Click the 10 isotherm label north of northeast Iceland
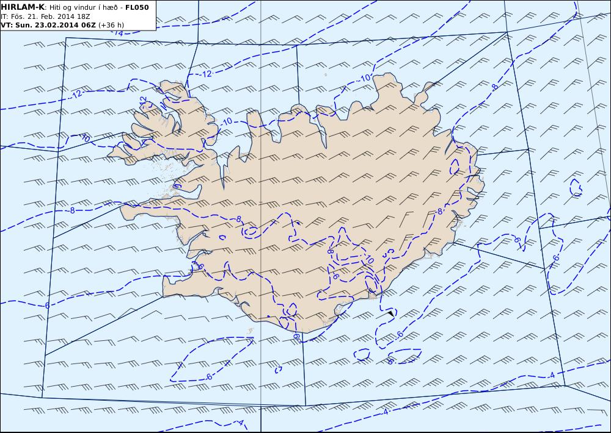 [x=365, y=78]
